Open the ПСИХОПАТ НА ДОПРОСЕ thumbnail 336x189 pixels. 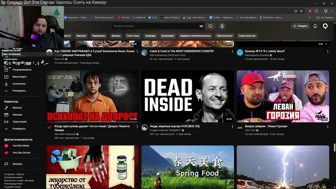92,96
